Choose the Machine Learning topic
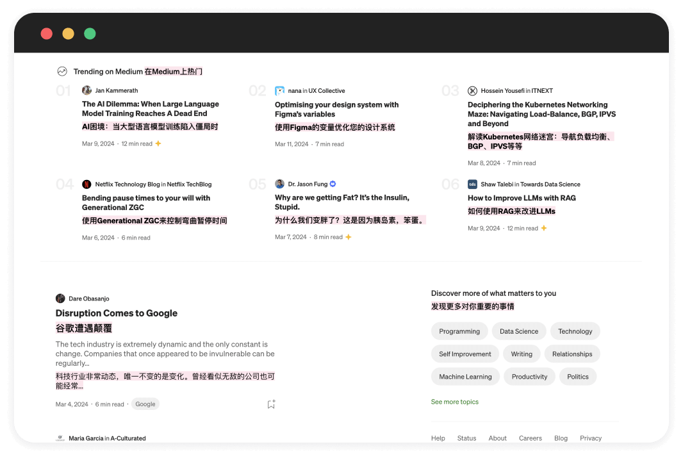This screenshot has width=683, height=458. (x=465, y=377)
